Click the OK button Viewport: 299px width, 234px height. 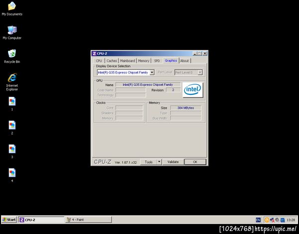pos(195,162)
